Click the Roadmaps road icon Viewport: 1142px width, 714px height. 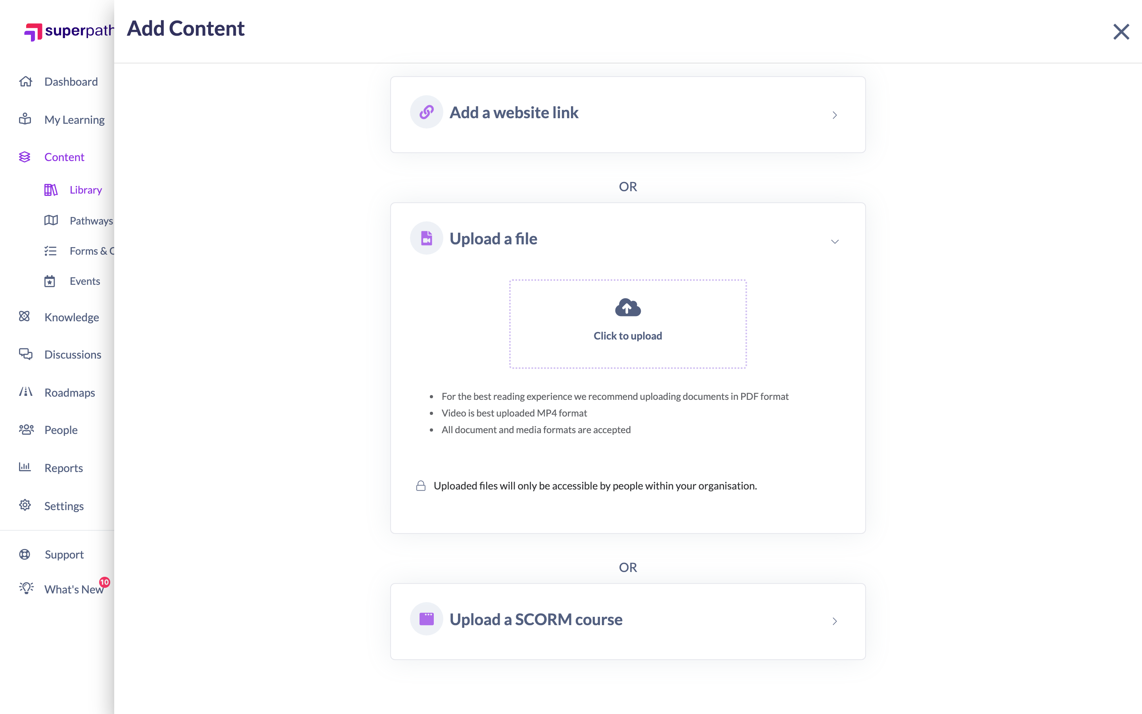(x=25, y=392)
